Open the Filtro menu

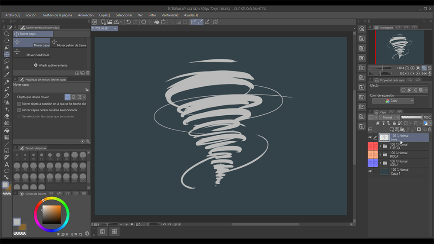pos(152,15)
